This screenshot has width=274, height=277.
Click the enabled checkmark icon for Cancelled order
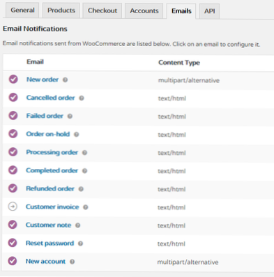[x=13, y=97]
